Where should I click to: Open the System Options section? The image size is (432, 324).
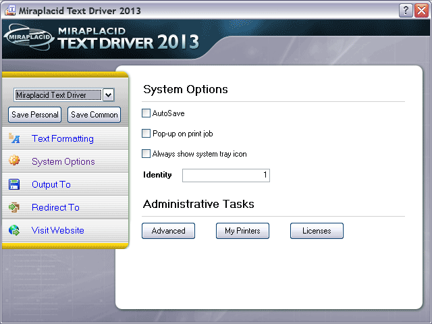tap(63, 161)
